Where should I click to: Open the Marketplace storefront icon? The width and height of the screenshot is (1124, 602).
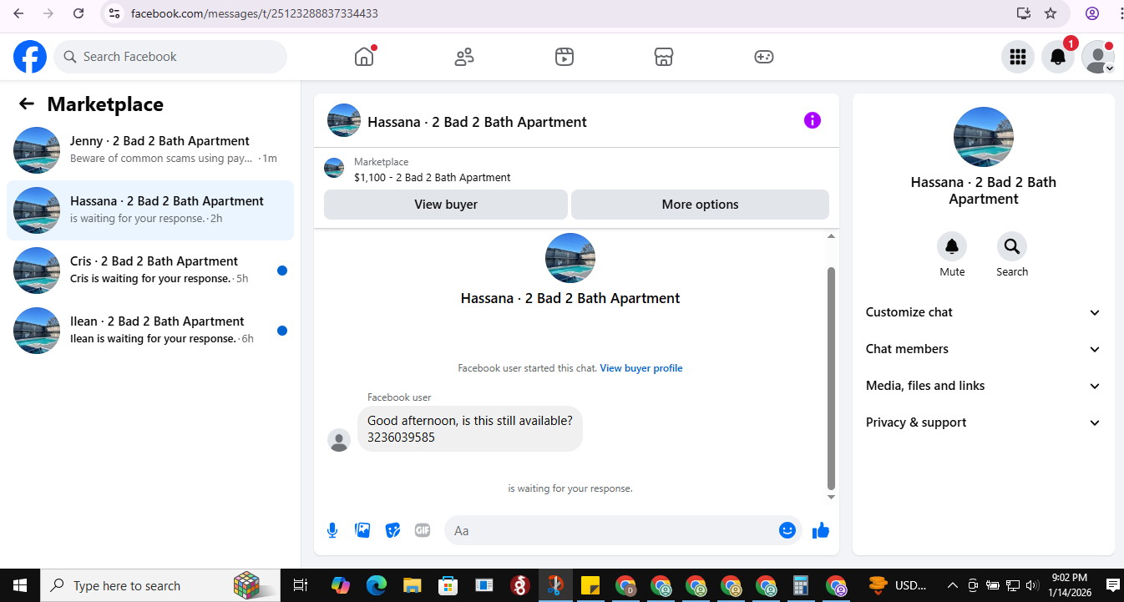coord(664,57)
